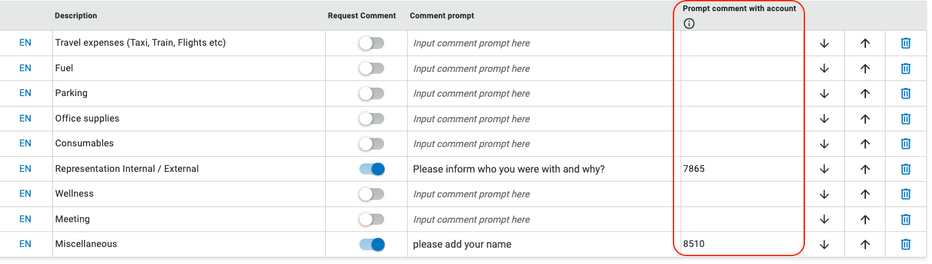Edit account field containing 7865
The width and height of the screenshot is (932, 264).
pos(741,169)
